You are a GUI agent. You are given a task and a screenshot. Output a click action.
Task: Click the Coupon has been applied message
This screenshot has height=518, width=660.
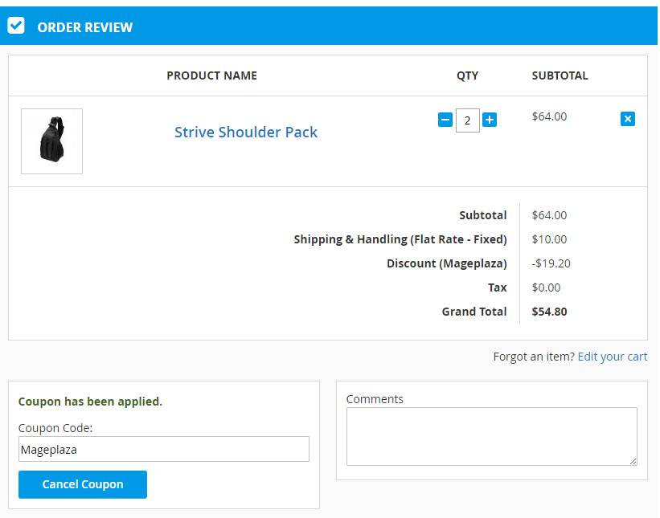pyautogui.click(x=90, y=402)
